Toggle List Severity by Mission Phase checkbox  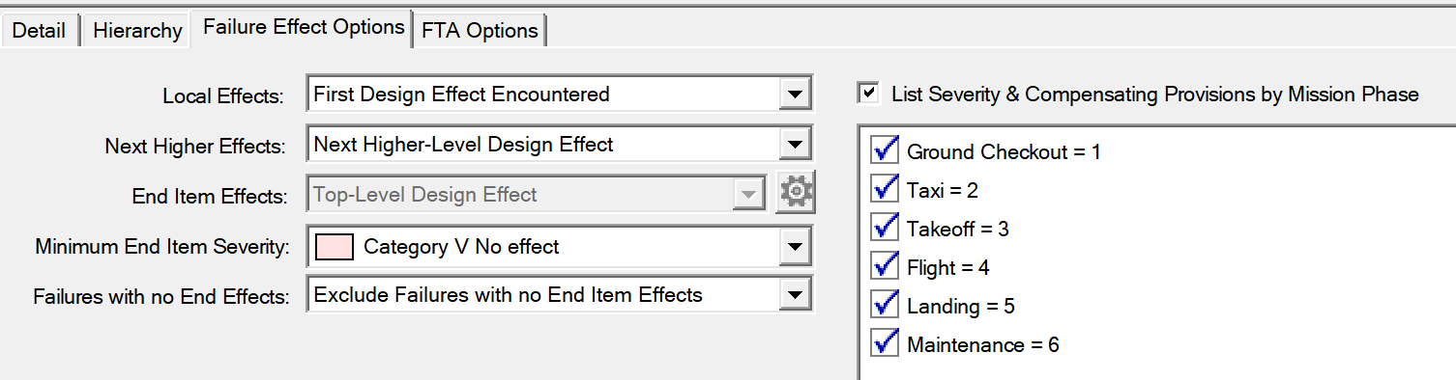coord(869,94)
